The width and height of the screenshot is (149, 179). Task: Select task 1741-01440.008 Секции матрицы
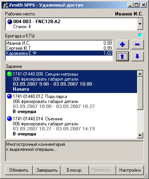click(x=71, y=82)
